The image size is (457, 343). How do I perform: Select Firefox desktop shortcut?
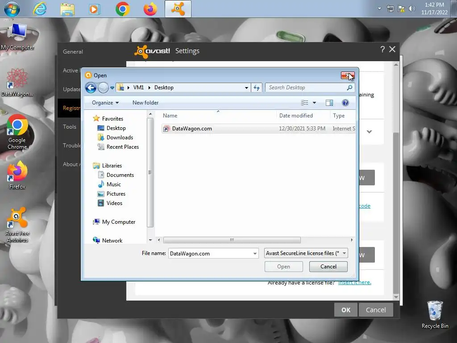(x=17, y=175)
